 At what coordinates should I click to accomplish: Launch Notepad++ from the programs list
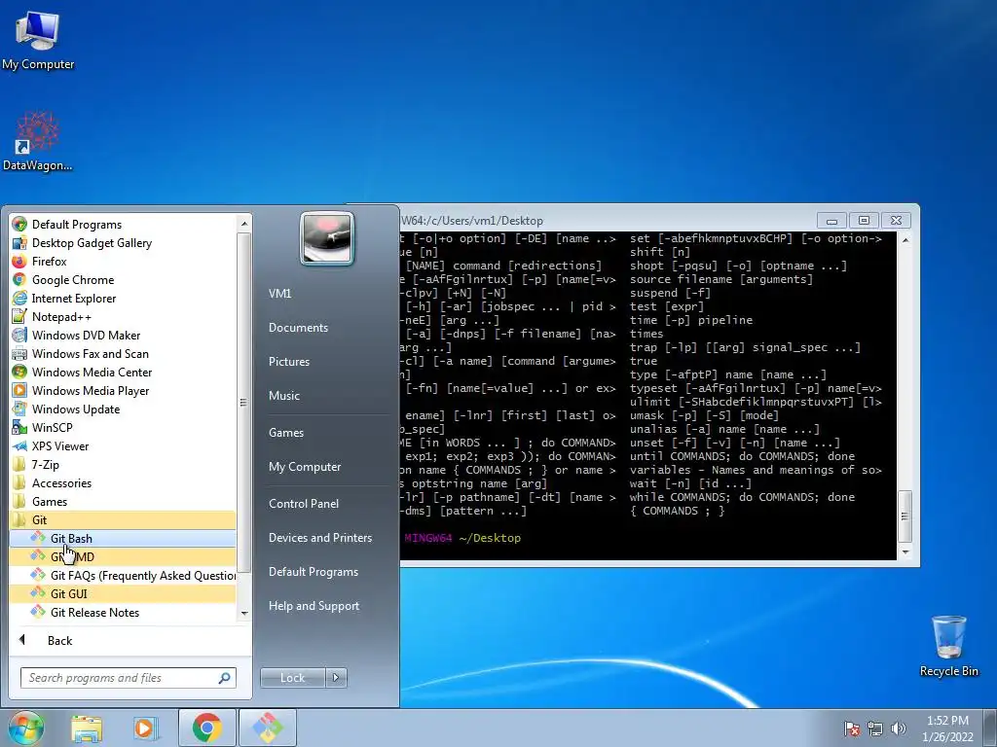124,316
